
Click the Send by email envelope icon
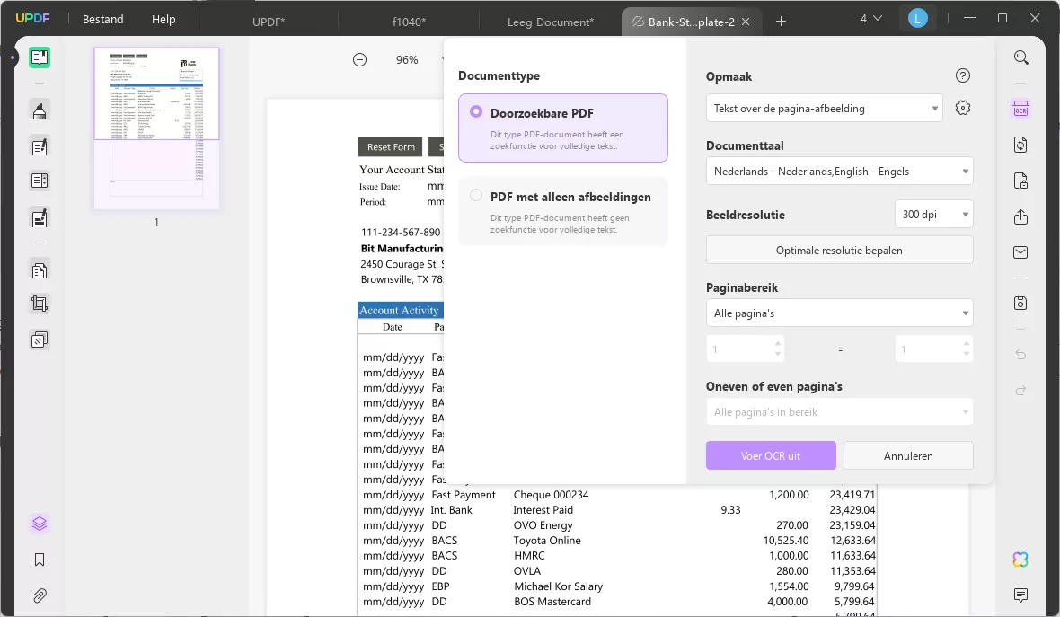click(x=1020, y=252)
